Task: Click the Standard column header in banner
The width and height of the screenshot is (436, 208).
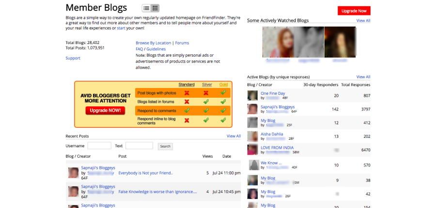Action: coord(187,85)
